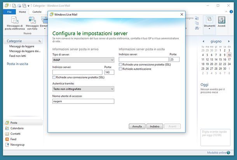Click the Annulla button
The image size is (237, 160).
coord(137,126)
